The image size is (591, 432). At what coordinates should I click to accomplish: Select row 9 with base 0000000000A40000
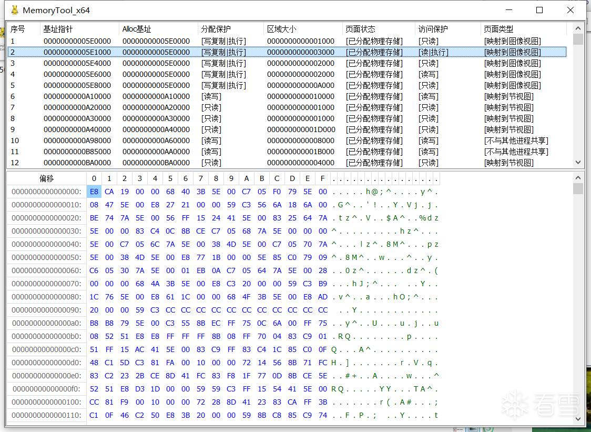click(287, 129)
